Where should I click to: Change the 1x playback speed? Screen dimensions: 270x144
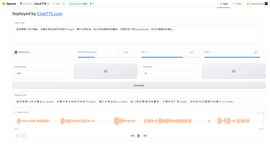[23, 136]
